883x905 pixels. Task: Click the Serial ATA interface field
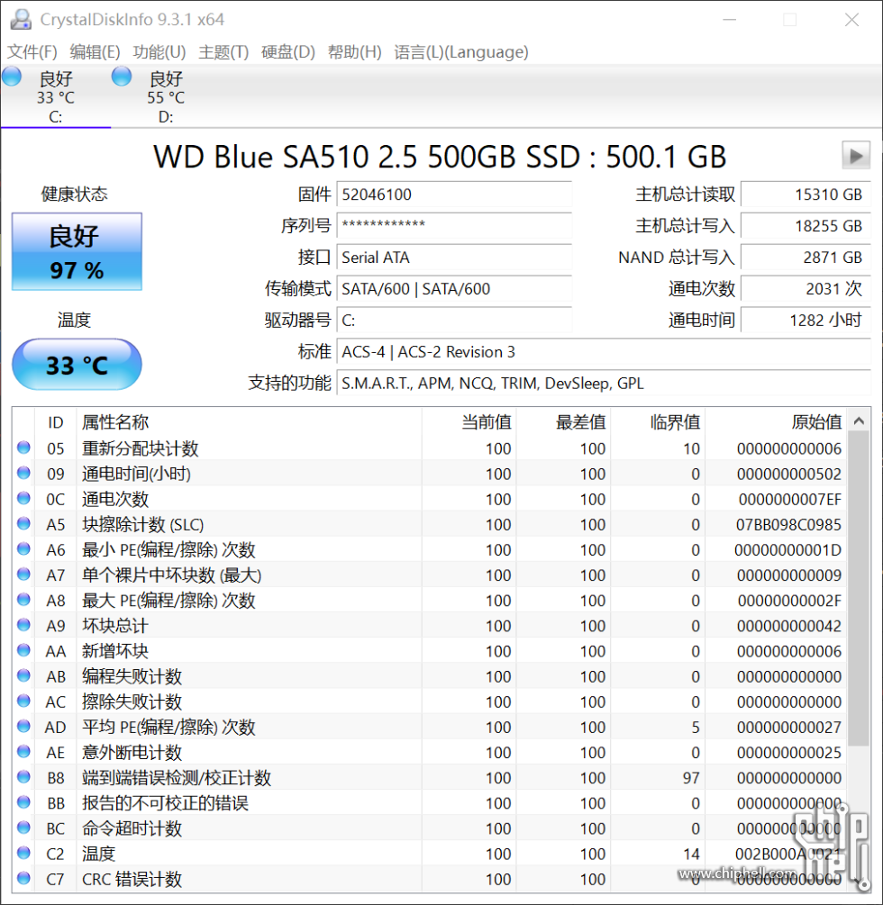click(454, 258)
